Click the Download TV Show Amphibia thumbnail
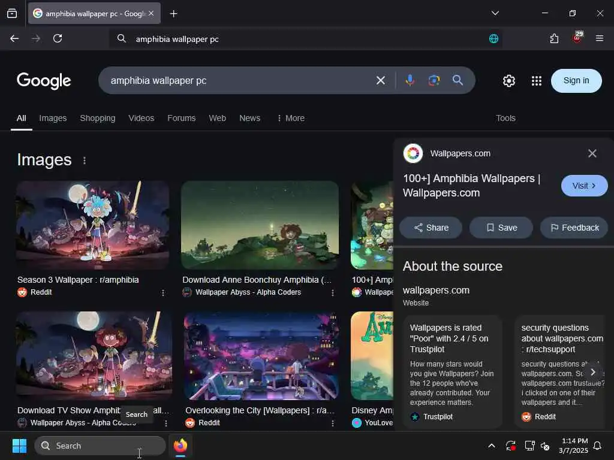Image resolution: width=614 pixels, height=460 pixels. coord(94,356)
